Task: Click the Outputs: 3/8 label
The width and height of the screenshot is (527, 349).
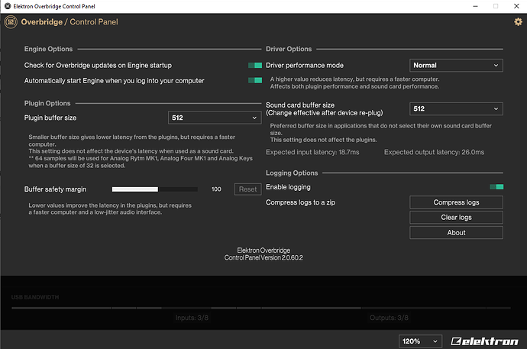Action: [x=389, y=318]
